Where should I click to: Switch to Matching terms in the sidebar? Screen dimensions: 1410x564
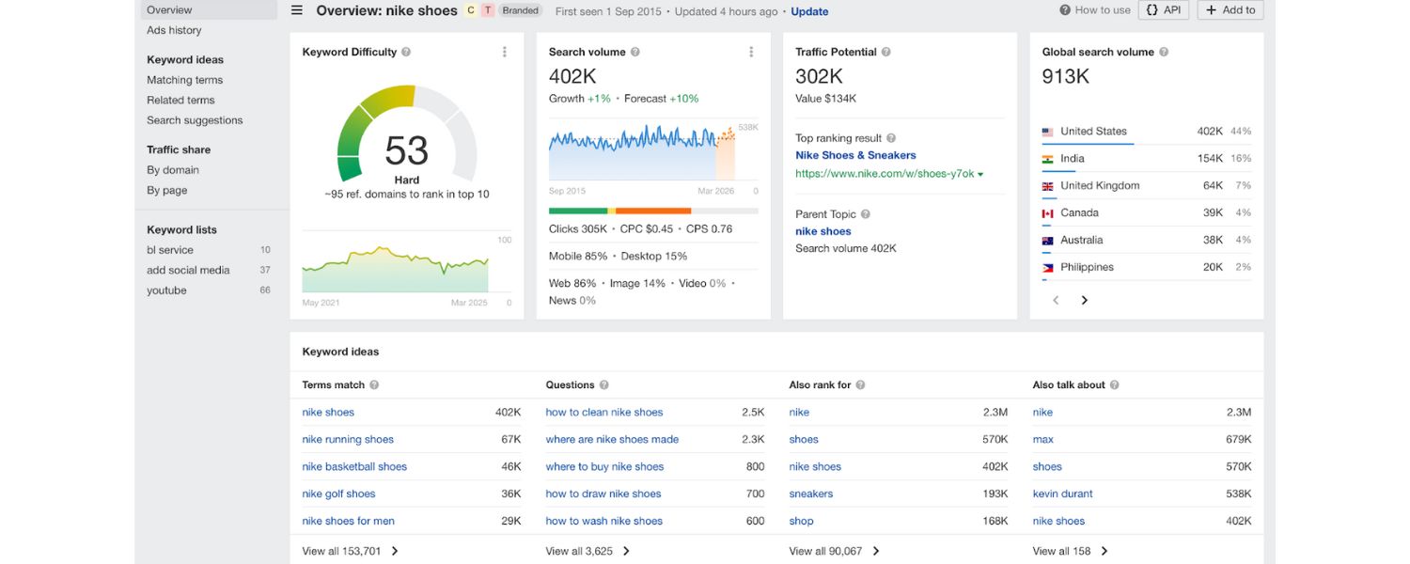click(184, 80)
